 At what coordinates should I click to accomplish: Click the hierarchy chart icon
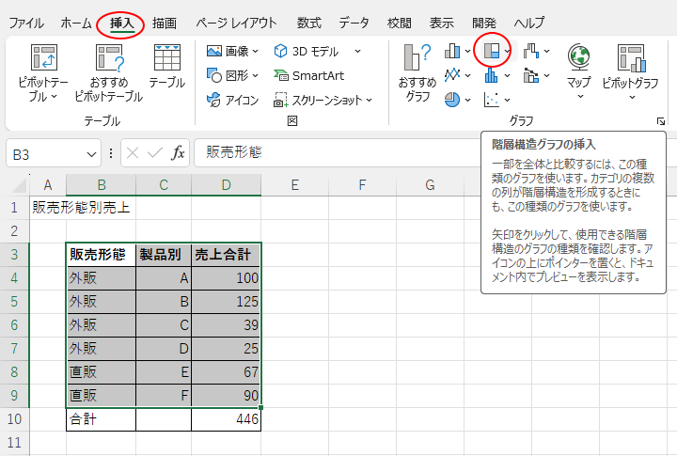[x=491, y=51]
